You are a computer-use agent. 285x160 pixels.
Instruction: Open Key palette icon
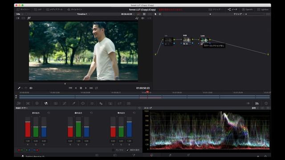click(x=110, y=104)
